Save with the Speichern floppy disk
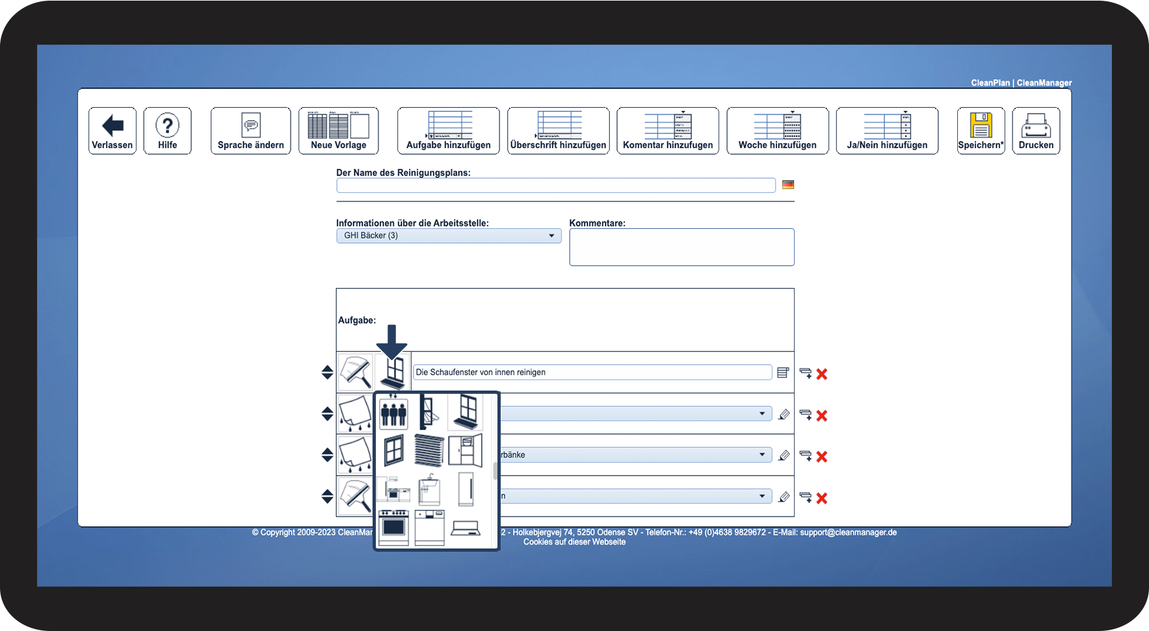This screenshot has height=631, width=1149. tap(981, 131)
